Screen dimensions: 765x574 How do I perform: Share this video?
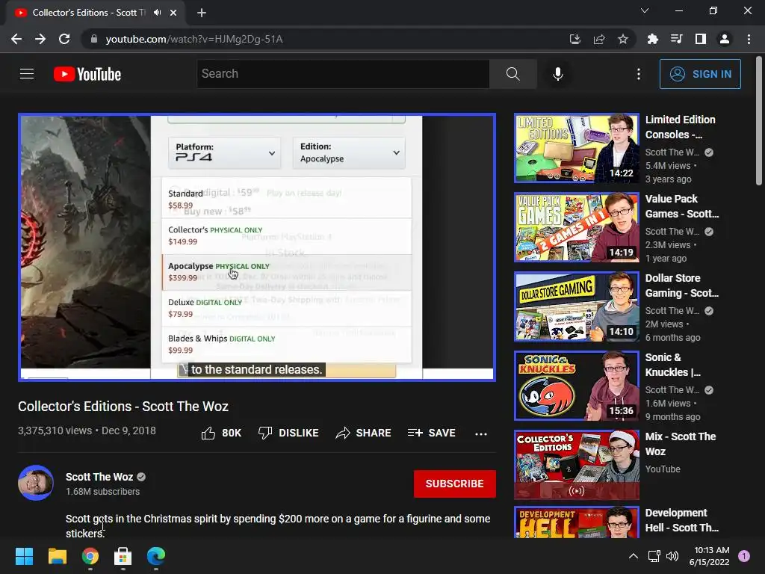(x=364, y=433)
